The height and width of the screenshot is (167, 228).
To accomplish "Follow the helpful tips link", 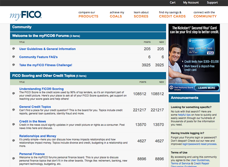I will click(x=184, y=115).
